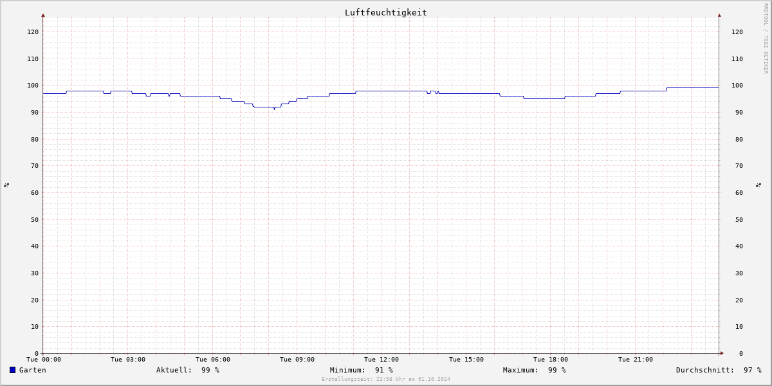Click the Tue 21:00 time axis label
This screenshot has height=386, width=772.
(636, 360)
